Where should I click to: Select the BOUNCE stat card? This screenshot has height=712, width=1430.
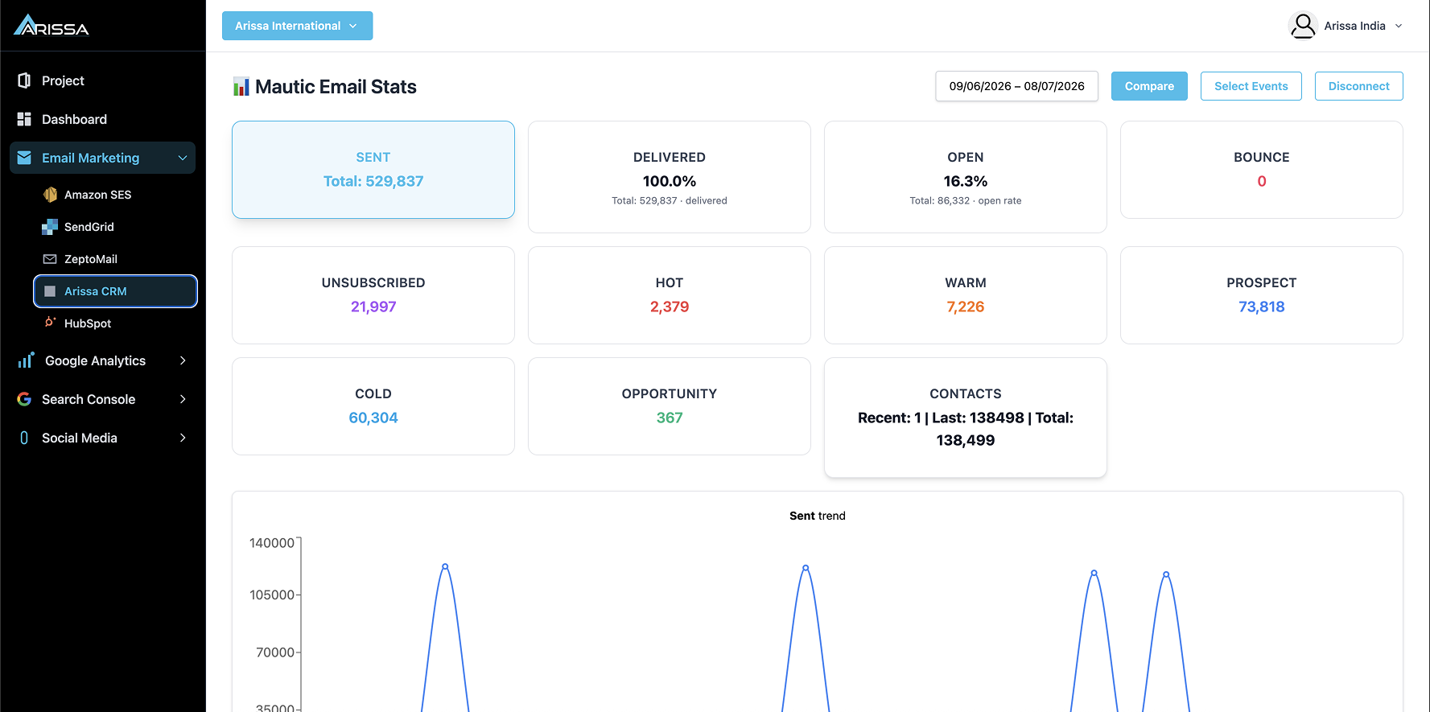pyautogui.click(x=1262, y=170)
